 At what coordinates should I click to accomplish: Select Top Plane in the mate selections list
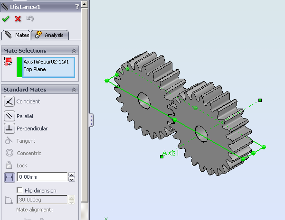tap(35, 70)
